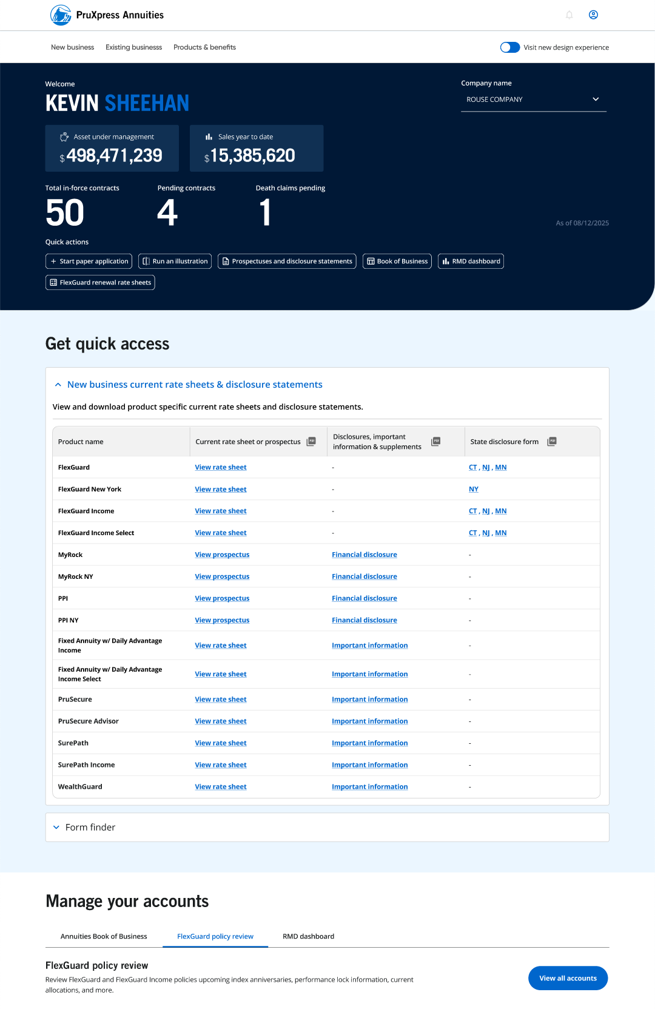Image resolution: width=655 pixels, height=1009 pixels.
Task: View rate sheet for FlexGuard Income
Action: pyautogui.click(x=221, y=511)
